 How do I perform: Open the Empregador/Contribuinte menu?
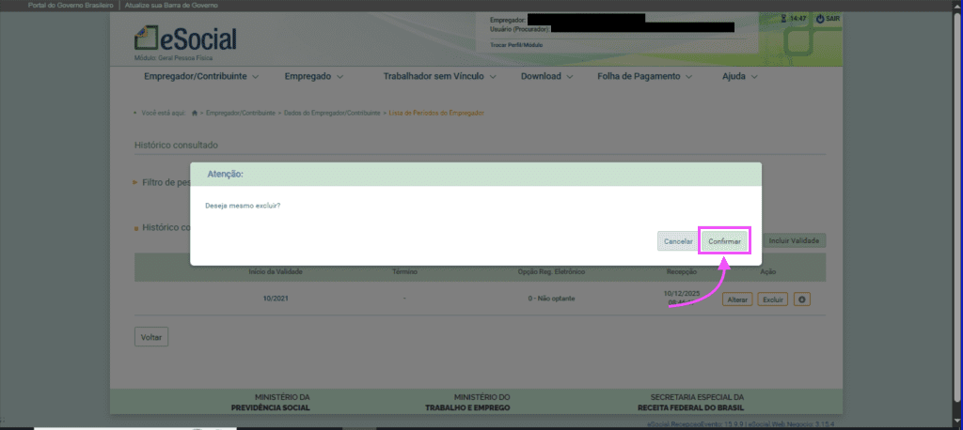196,76
